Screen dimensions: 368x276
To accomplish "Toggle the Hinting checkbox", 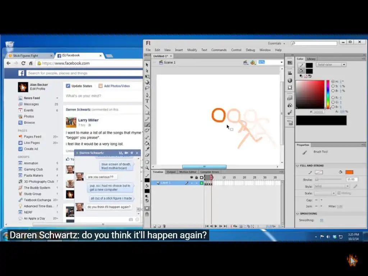I will click(339, 193).
